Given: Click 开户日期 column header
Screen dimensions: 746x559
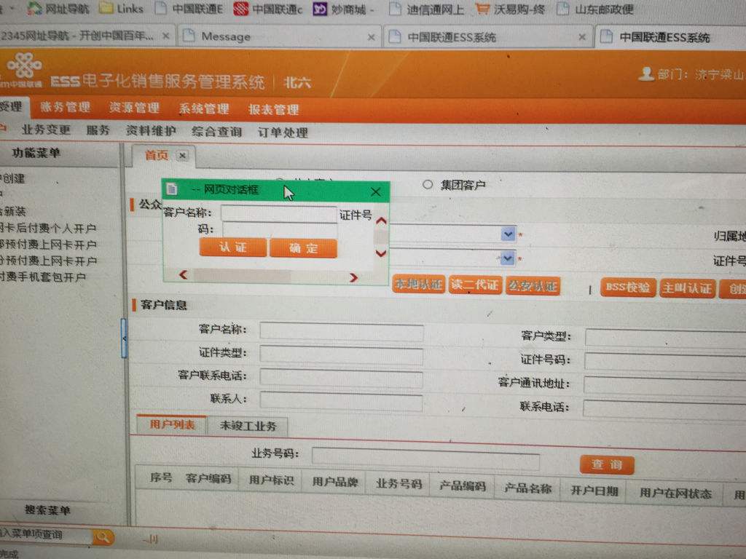Looking at the screenshot, I should point(594,491).
